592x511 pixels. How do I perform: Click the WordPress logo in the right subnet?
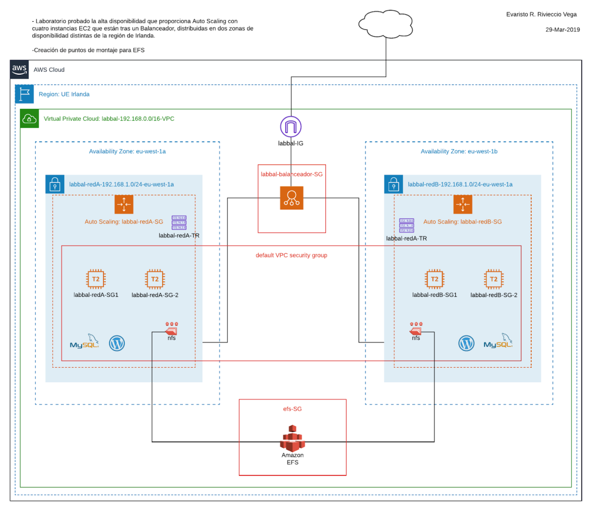[x=466, y=344]
